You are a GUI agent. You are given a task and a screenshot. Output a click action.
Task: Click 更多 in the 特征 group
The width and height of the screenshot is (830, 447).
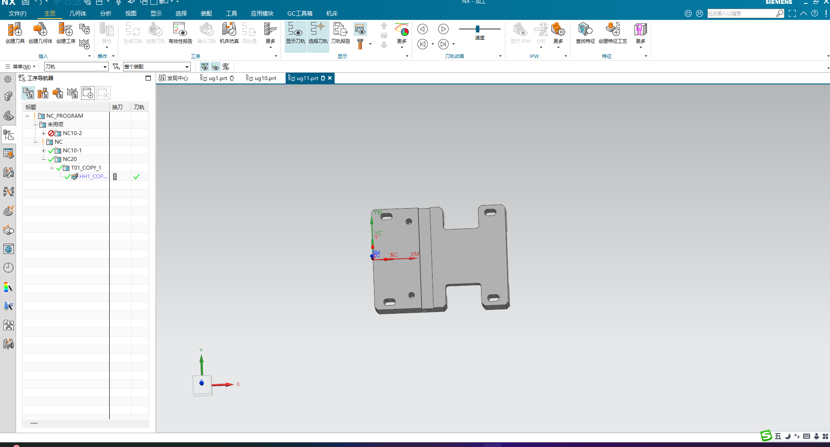pos(641,35)
